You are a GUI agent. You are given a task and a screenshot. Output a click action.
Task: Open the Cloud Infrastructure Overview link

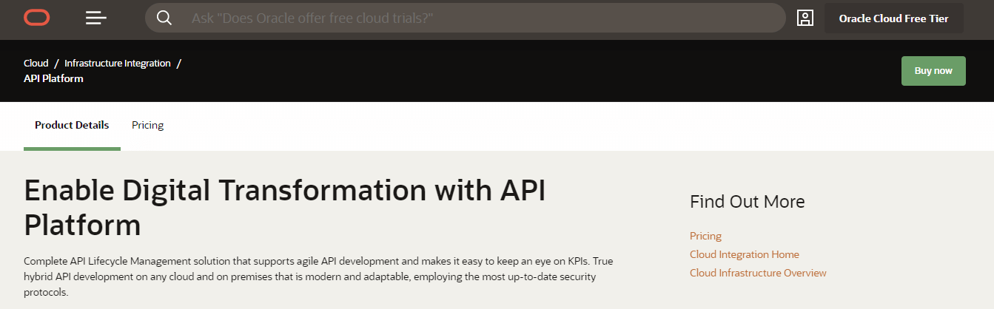[x=758, y=273]
